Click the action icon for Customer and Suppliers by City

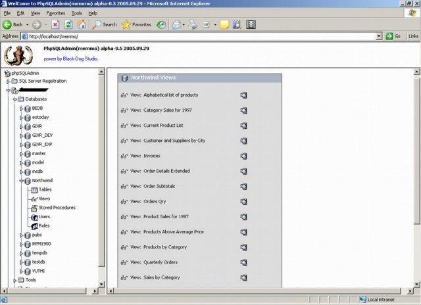(x=243, y=141)
